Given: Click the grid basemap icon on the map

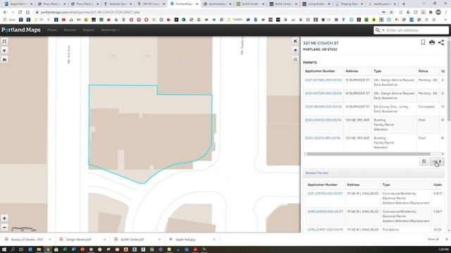Looking at the screenshot, I should pos(295,59).
